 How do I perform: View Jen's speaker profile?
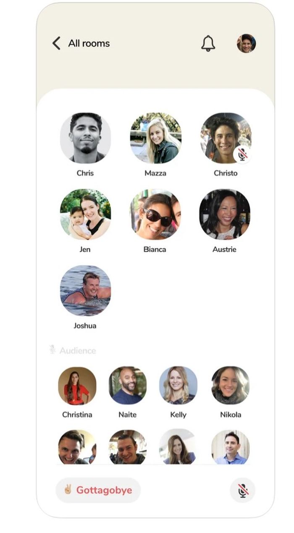coord(85,214)
